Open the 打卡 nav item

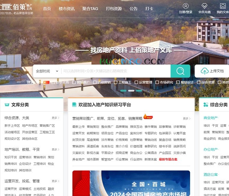[x=149, y=9]
